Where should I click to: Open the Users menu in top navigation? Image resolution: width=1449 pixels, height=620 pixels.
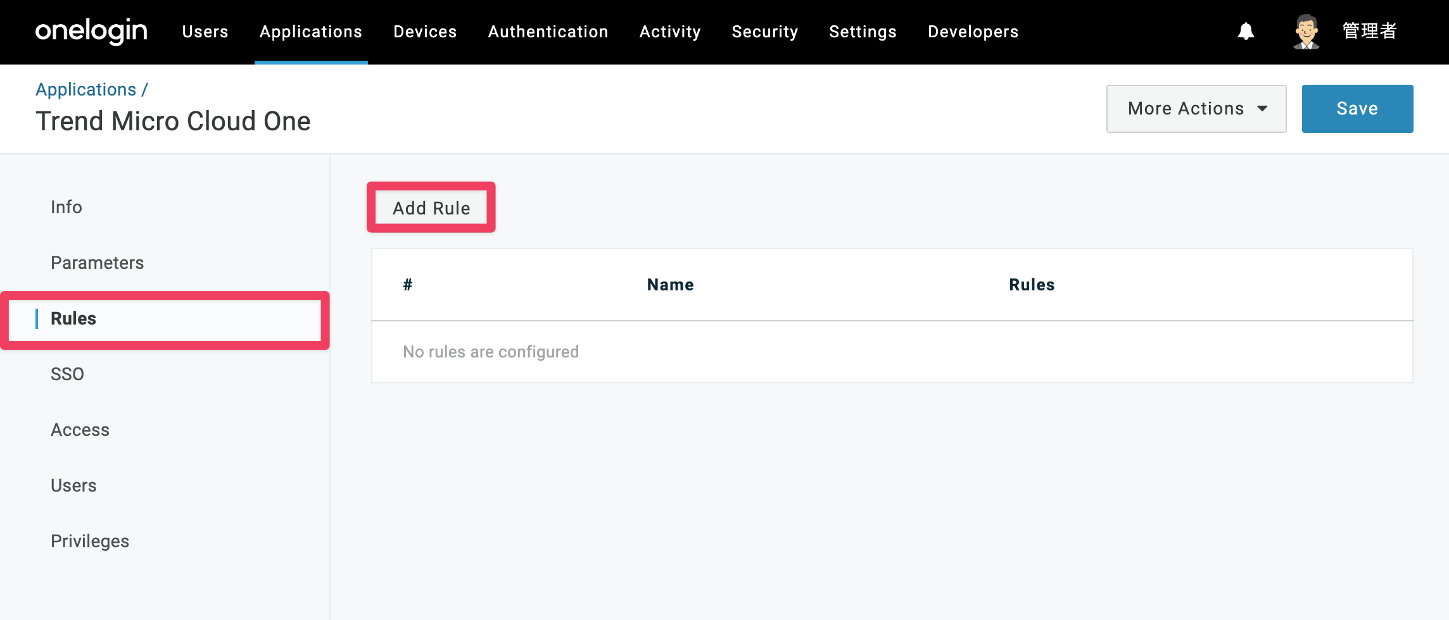tap(205, 32)
